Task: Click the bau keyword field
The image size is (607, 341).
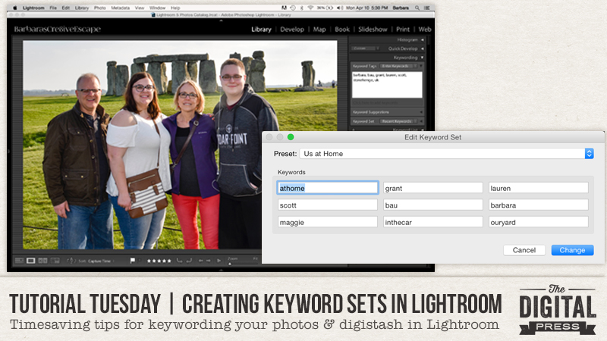Action: tap(432, 205)
